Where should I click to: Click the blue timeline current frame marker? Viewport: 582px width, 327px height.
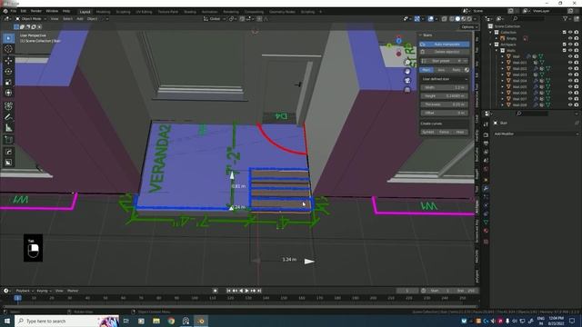[17, 298]
